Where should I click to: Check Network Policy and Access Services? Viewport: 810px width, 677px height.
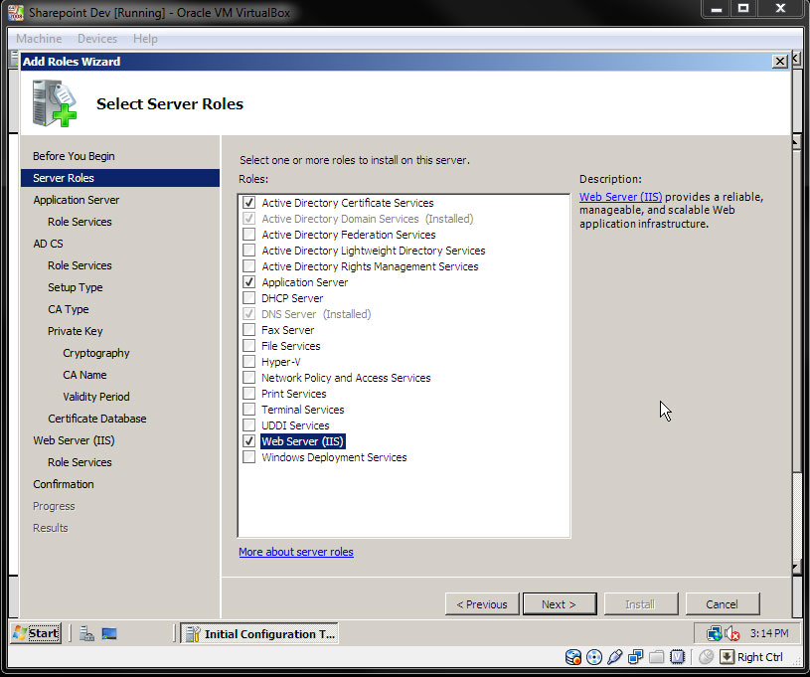coord(249,378)
